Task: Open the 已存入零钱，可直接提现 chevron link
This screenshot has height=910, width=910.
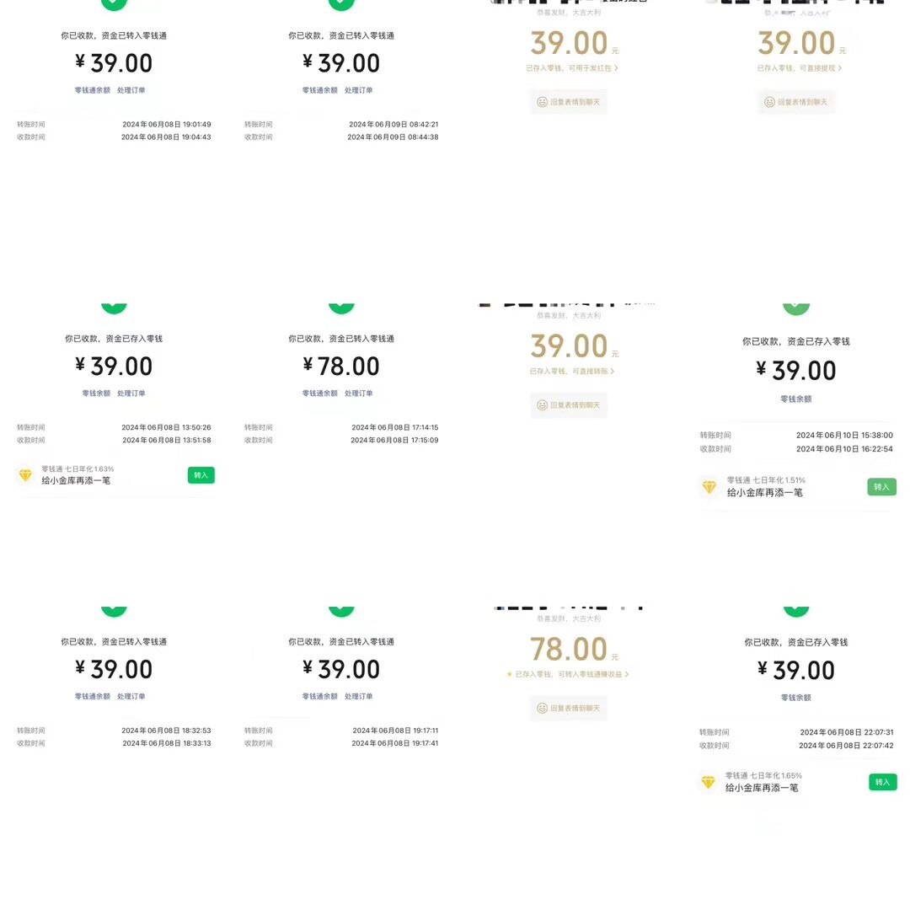Action: pyautogui.click(x=799, y=68)
